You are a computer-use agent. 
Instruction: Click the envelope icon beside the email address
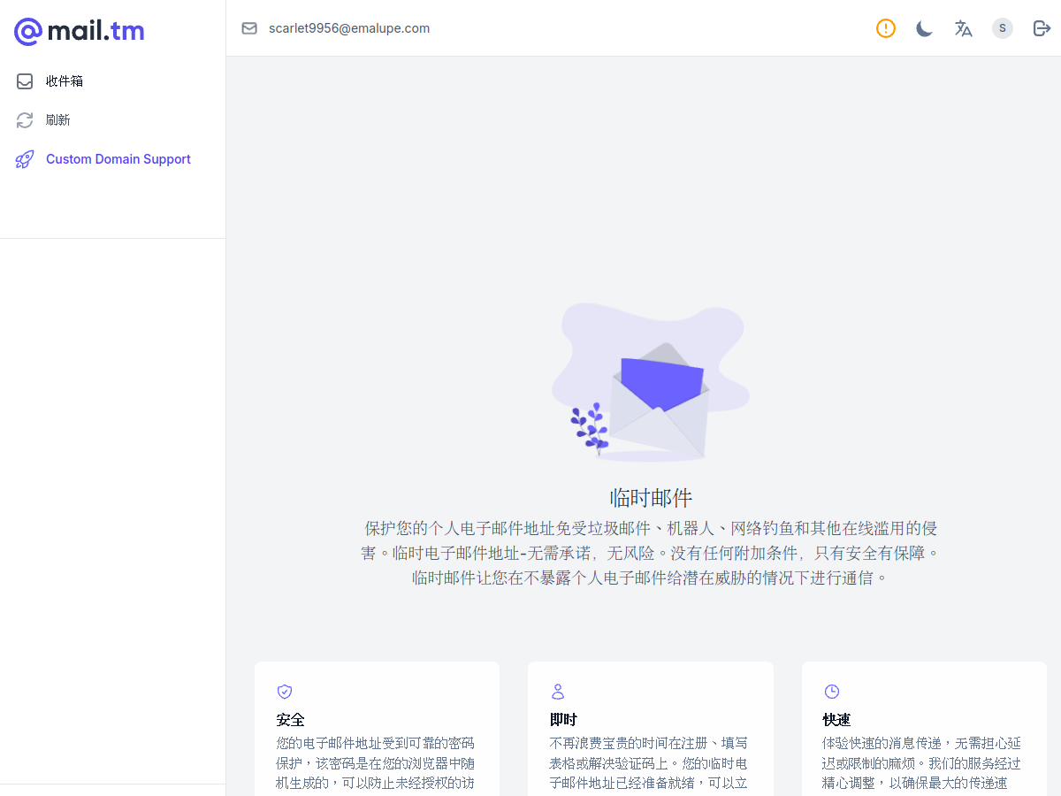click(249, 28)
